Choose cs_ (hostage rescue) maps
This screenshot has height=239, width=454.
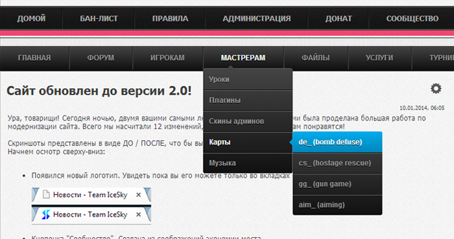pyautogui.click(x=337, y=163)
